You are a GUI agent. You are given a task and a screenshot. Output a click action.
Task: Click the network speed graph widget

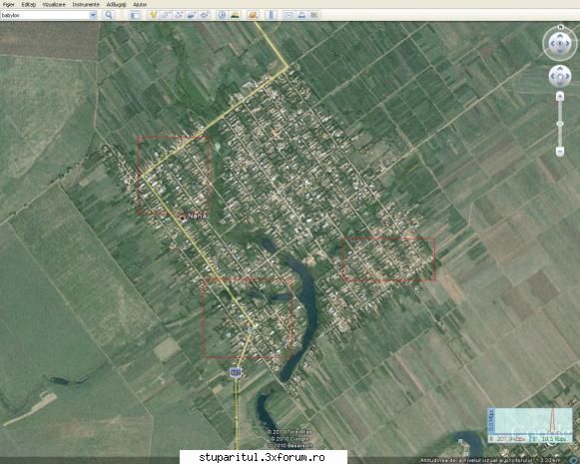coord(530,425)
